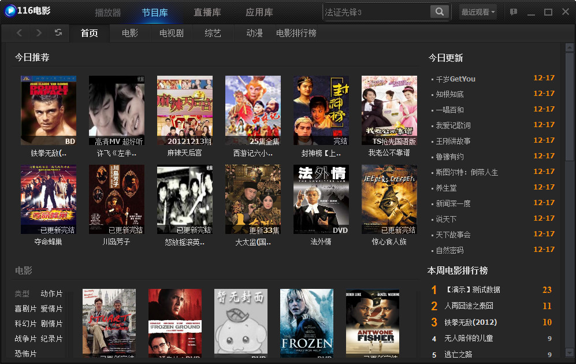The height and width of the screenshot is (364, 576).
Task: Open the 电影排行榜 sub-tab
Action: coord(296,33)
